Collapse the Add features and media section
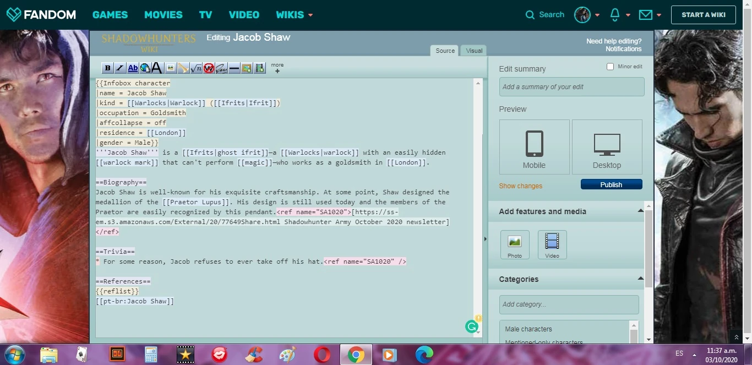This screenshot has width=752, height=365. [x=640, y=211]
